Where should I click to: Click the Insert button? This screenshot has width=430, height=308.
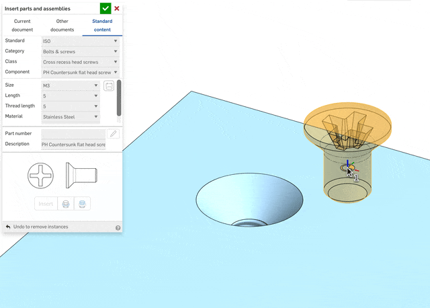[46, 204]
